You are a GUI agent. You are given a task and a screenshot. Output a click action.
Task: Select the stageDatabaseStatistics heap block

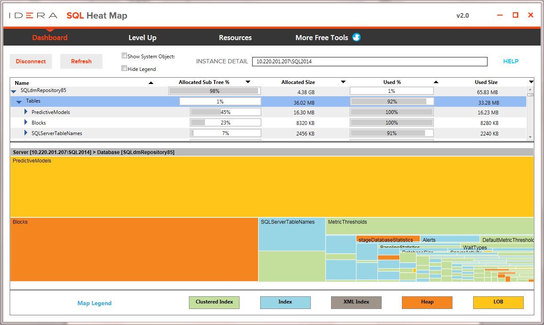(388, 239)
